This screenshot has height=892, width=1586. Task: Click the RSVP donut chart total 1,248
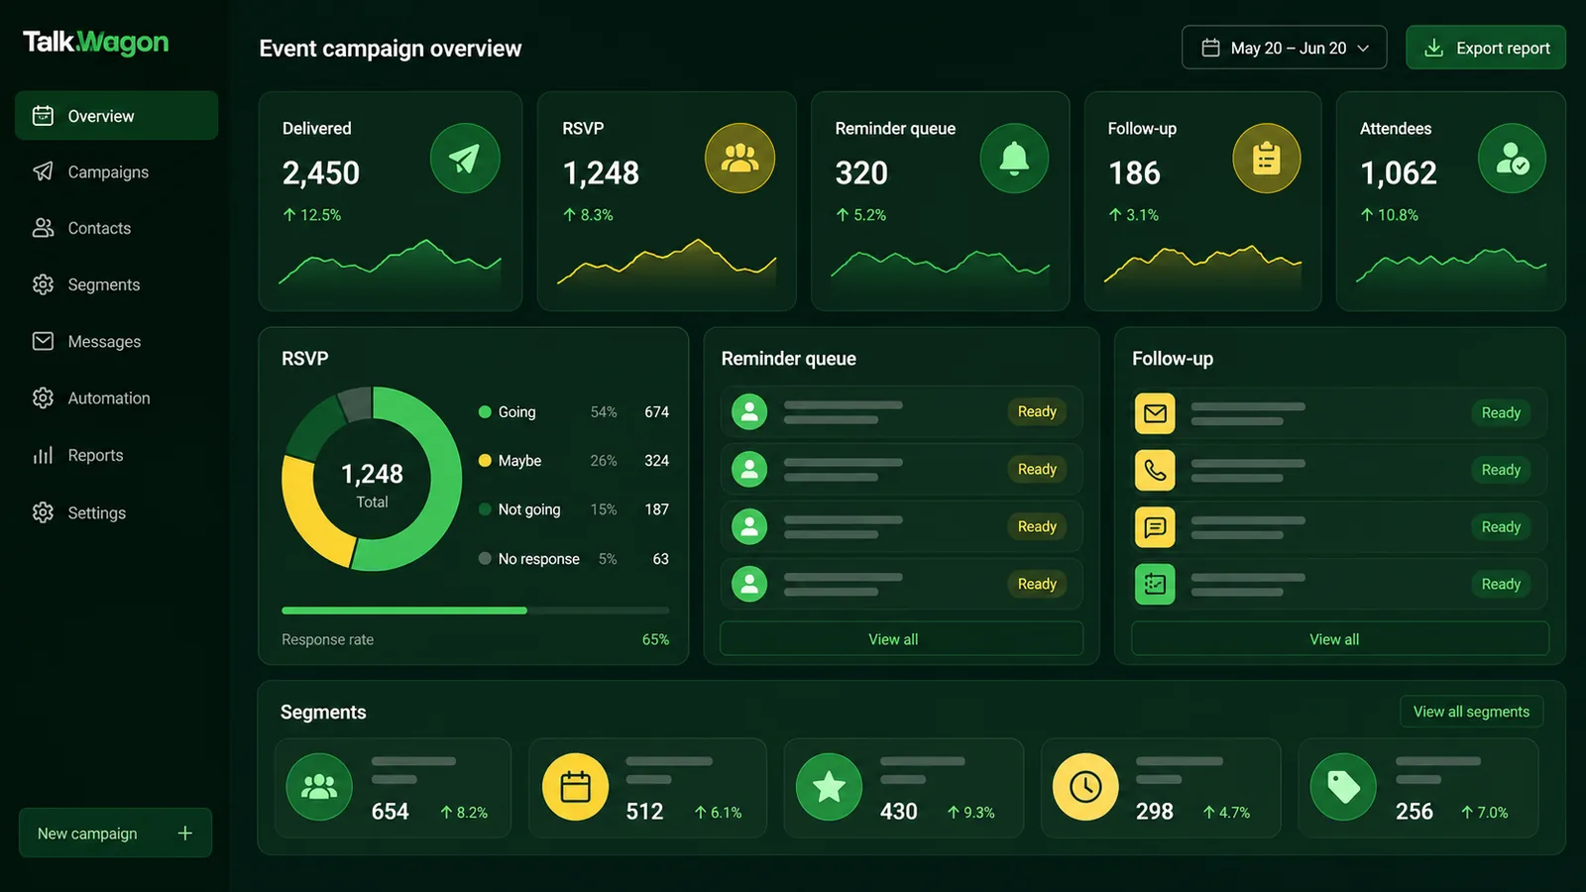[372, 475]
